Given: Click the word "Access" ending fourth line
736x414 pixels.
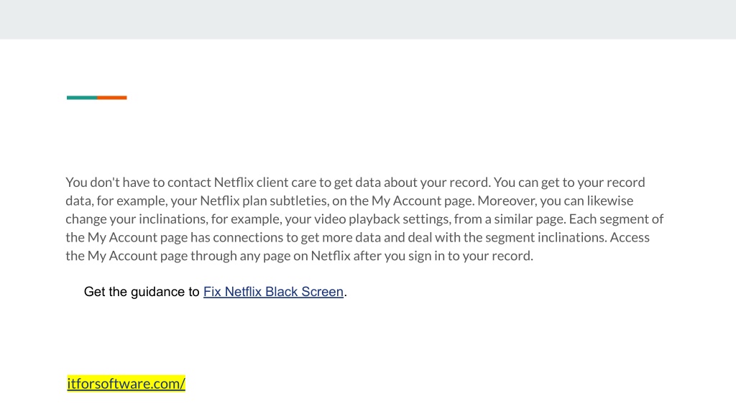Looking at the screenshot, I should click(x=630, y=237).
